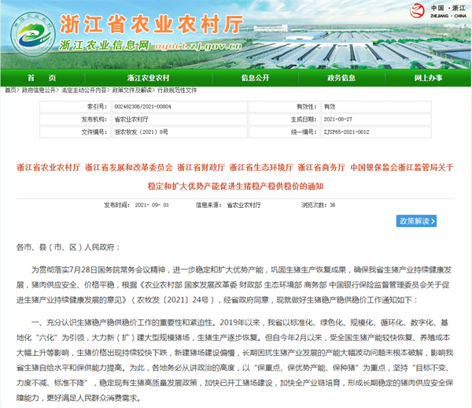The width and height of the screenshot is (472, 408).
Task: Navigate to 政策文件及解读 in breadcrumb
Action: (x=134, y=91)
